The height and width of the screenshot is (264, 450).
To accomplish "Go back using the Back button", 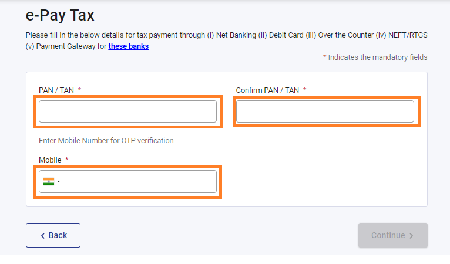I will [x=53, y=235].
